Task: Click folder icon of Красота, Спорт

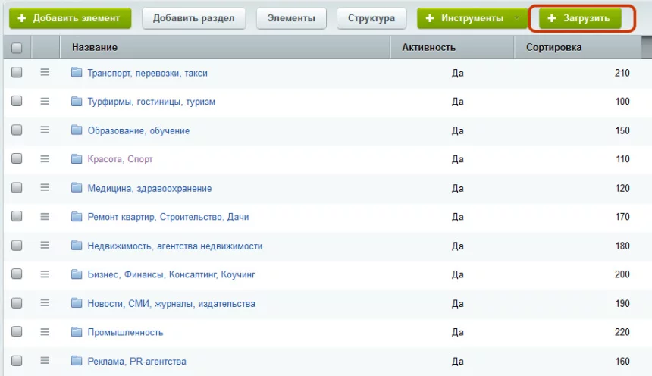Action: point(76,159)
